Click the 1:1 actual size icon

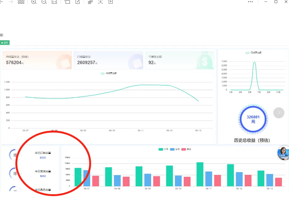(x=54, y=2)
